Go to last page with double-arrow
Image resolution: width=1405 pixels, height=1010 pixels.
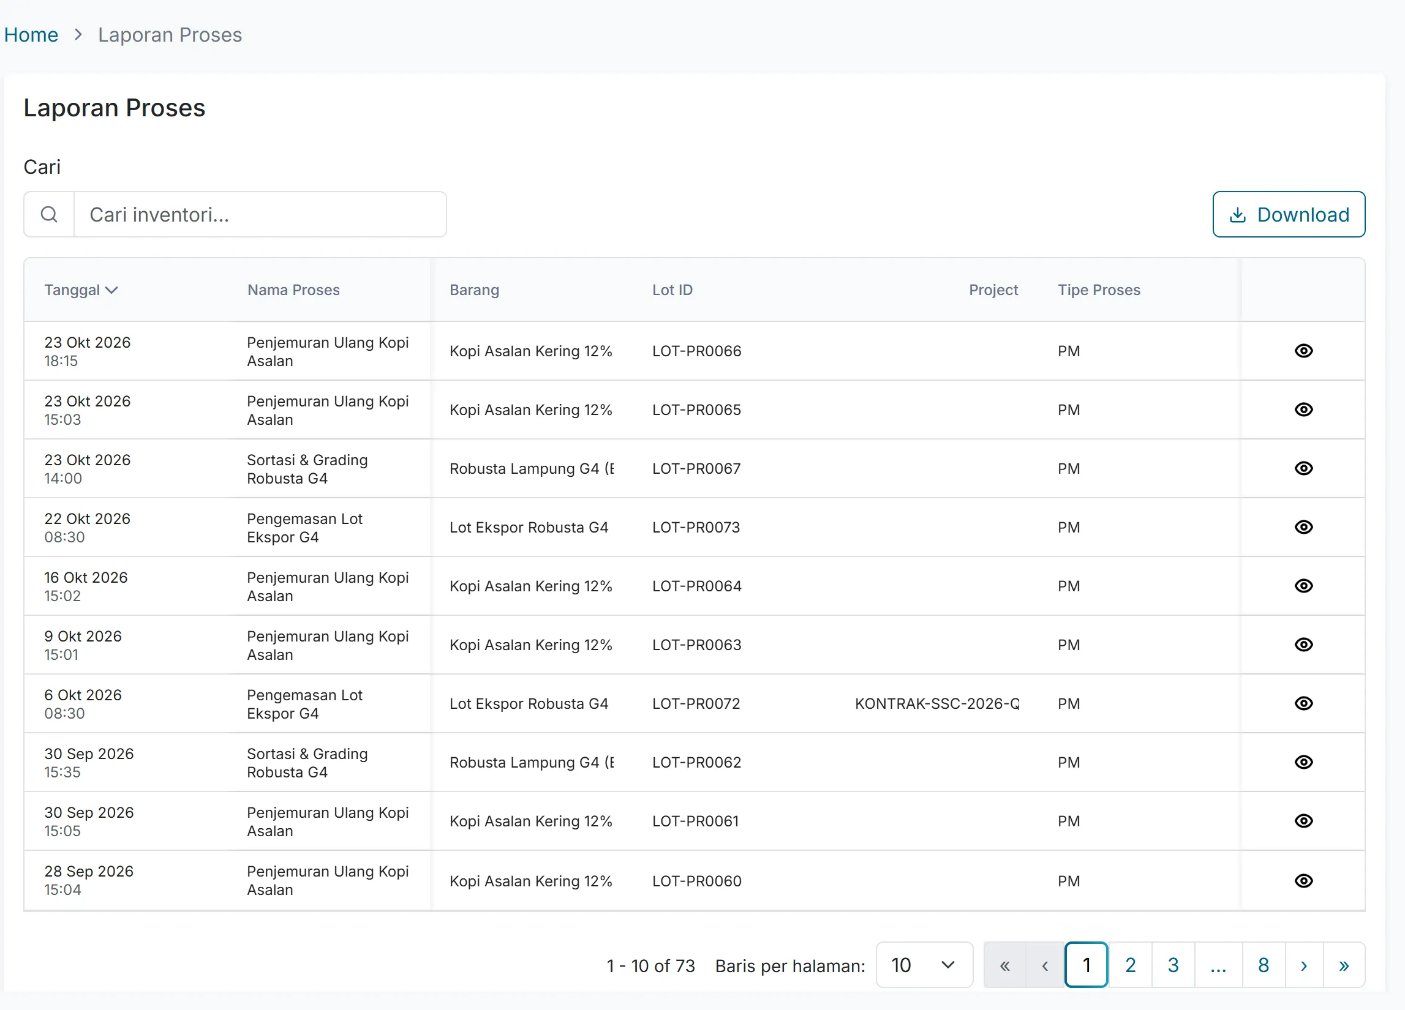click(x=1343, y=965)
